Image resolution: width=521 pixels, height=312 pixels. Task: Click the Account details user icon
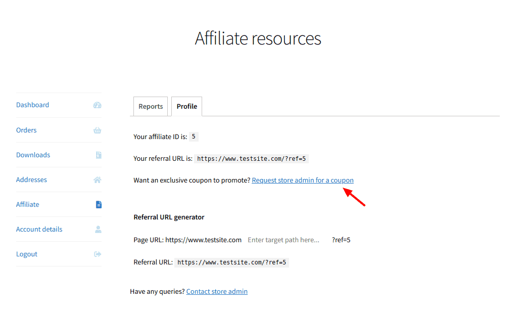click(98, 230)
